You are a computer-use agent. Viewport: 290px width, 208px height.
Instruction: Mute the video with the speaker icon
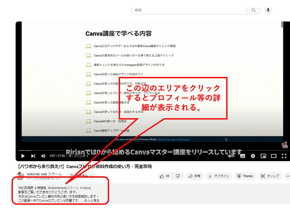coord(43,156)
